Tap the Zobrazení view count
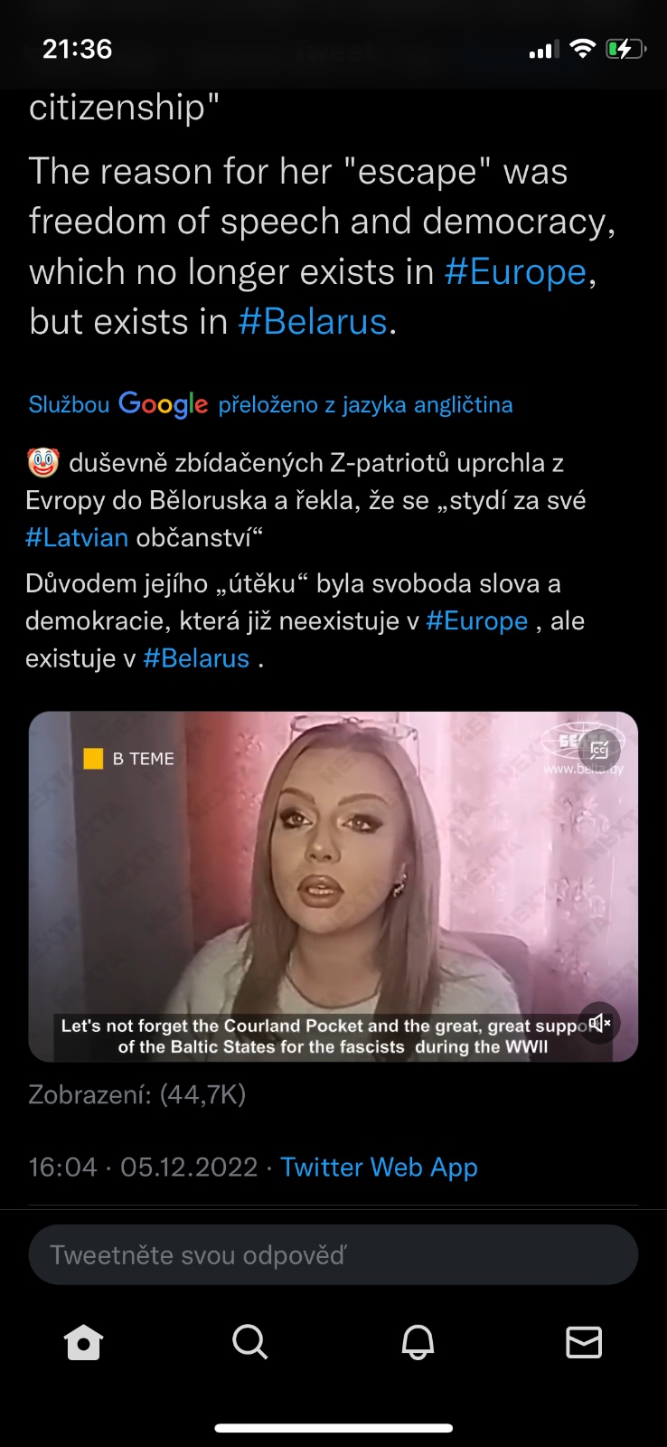This screenshot has height=1447, width=667. pos(137,1094)
